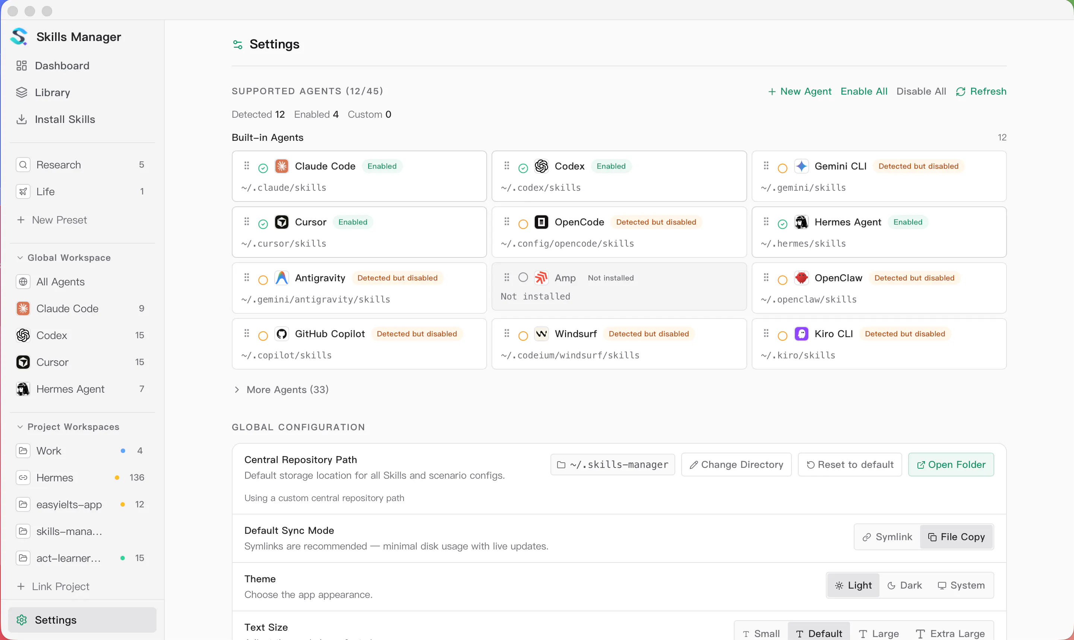The image size is (1074, 640).
Task: Click the Codex agent card logo
Action: coord(541,166)
